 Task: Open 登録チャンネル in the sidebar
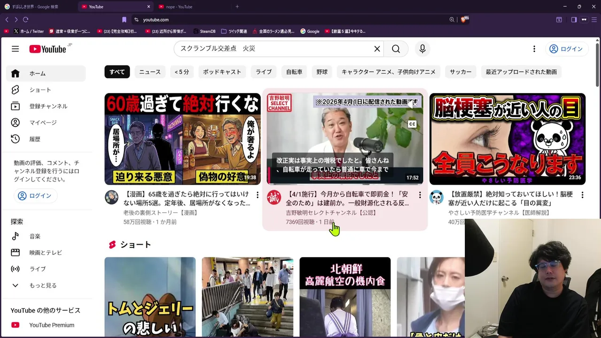46,106
